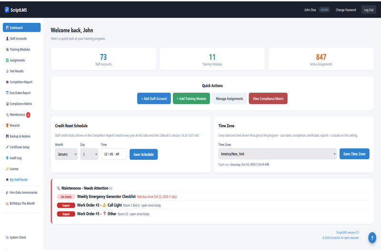The height and width of the screenshot is (250, 381).
Task: Click the + Add Training Module button
Action: pyautogui.click(x=191, y=98)
